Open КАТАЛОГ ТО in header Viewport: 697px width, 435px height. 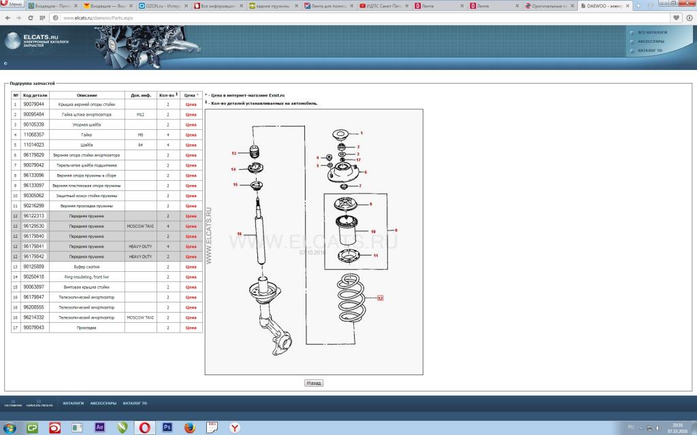(650, 50)
